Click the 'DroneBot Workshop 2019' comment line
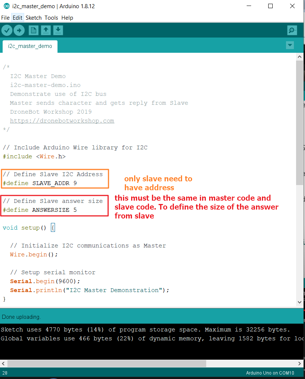Image resolution: width=305 pixels, height=379 pixels. pyautogui.click(x=51, y=112)
